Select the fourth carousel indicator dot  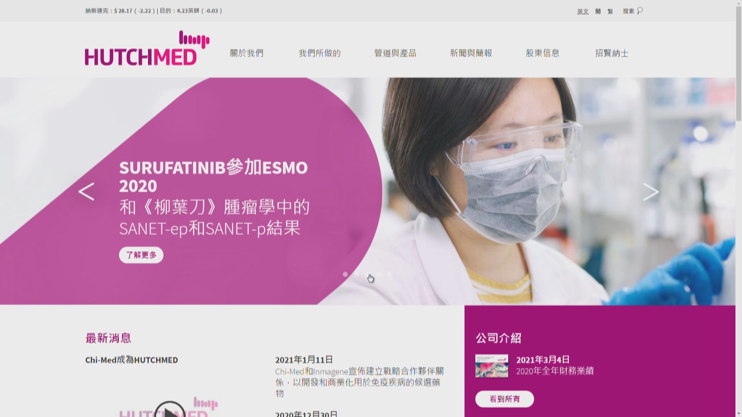379,274
